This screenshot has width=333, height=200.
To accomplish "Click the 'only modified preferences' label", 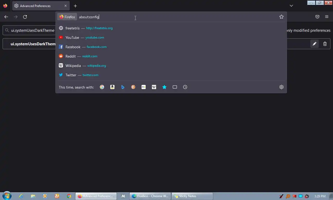I will point(309,30).
